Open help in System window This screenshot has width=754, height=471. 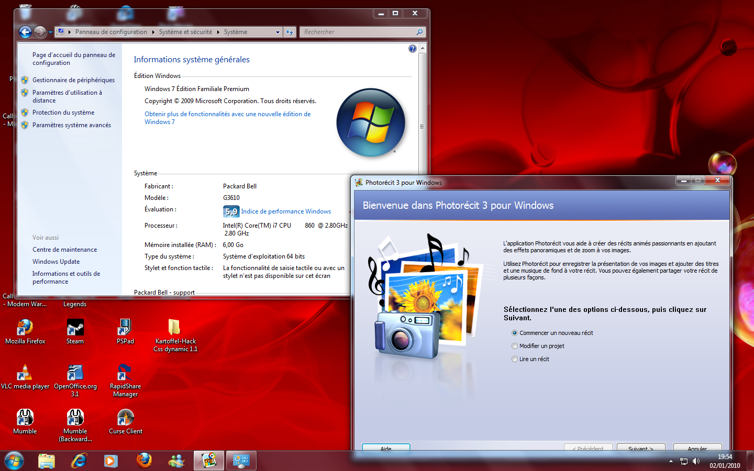(x=413, y=49)
